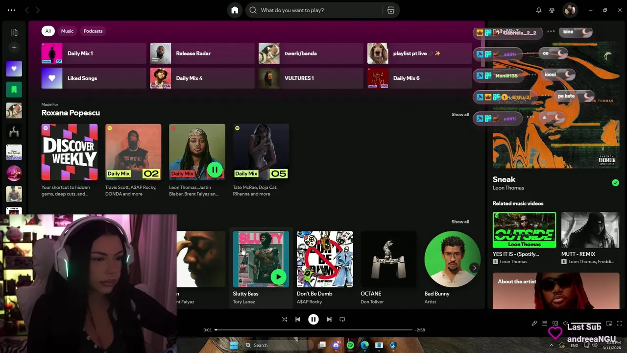The image size is (627, 353).
Task: Toggle repeat mode
Action: (x=342, y=319)
